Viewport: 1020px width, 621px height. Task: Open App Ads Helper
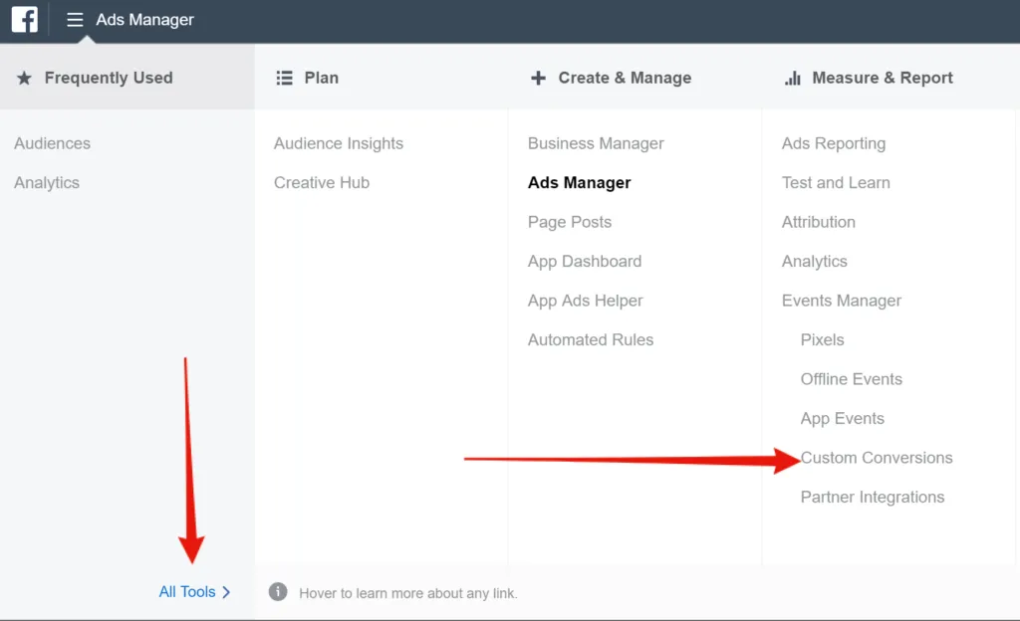[x=586, y=301]
